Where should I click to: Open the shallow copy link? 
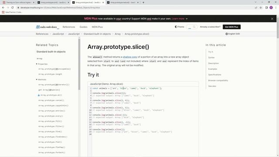pyautogui.click(x=130, y=57)
